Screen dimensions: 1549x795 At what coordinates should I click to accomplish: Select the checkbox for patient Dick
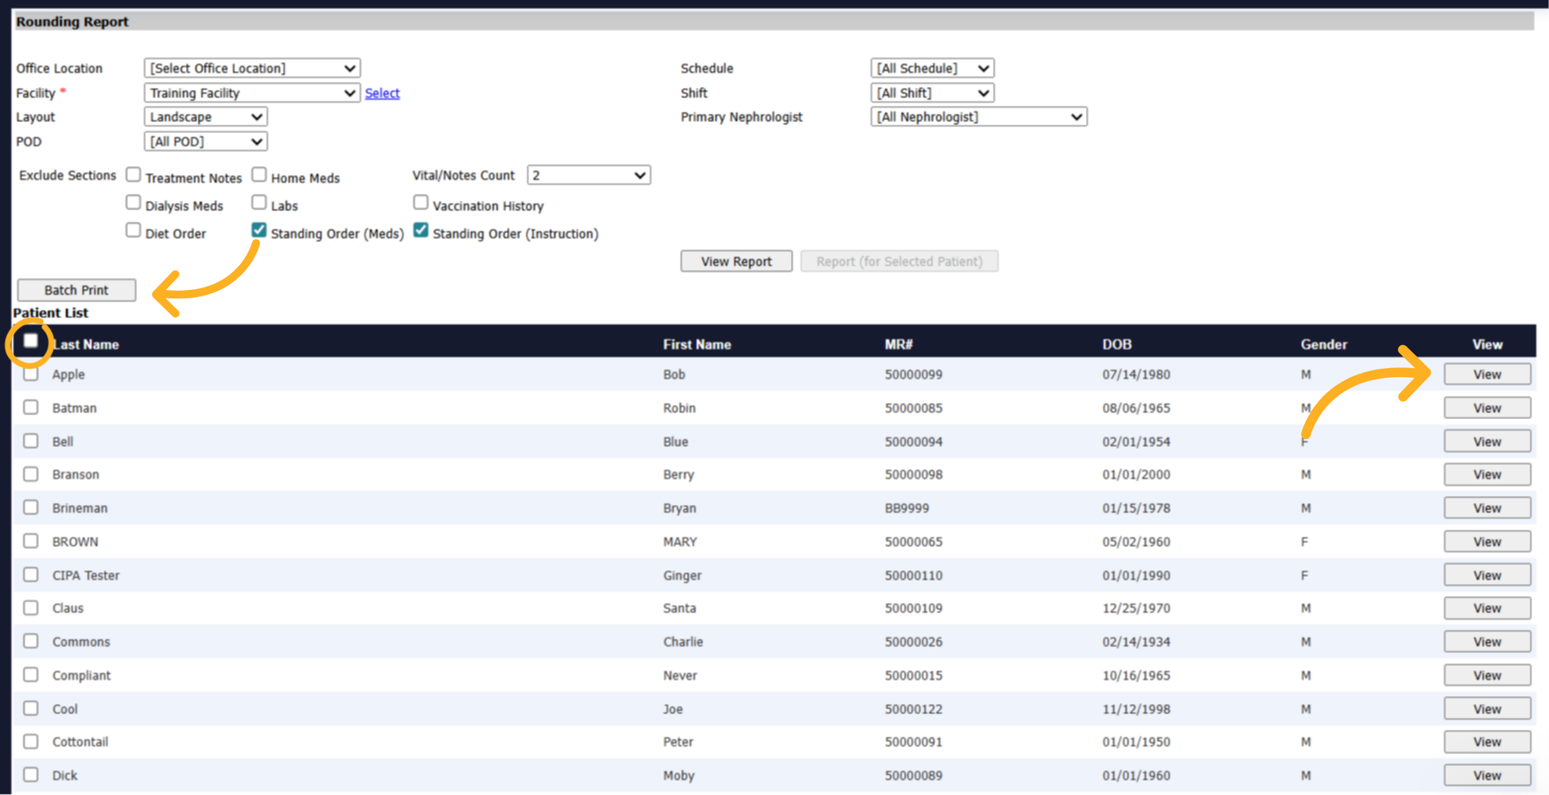coord(30,775)
